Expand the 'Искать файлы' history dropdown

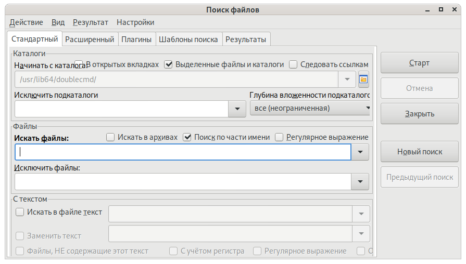[x=360, y=152]
